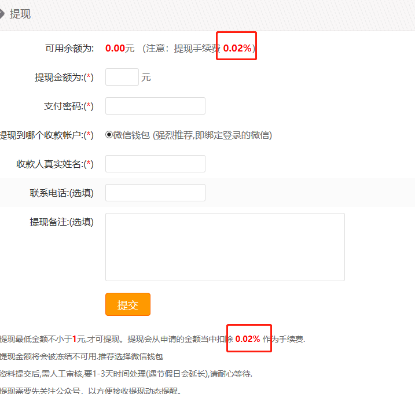The image size is (415, 394).
Task: Click the 提现金额 amount input box
Action: coord(122,77)
